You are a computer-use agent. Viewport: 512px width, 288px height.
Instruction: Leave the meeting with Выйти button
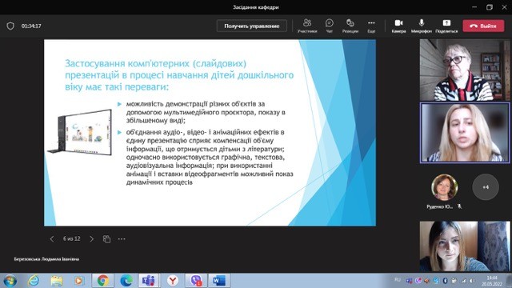tap(483, 26)
